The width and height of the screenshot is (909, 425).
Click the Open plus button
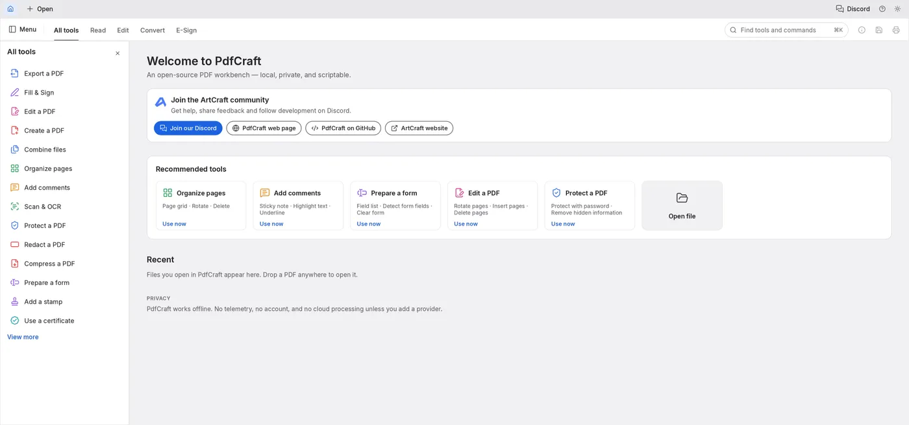(40, 9)
